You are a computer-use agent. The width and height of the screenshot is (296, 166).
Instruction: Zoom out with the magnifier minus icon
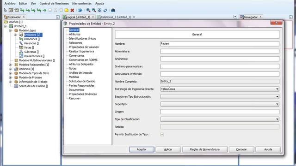point(94,10)
